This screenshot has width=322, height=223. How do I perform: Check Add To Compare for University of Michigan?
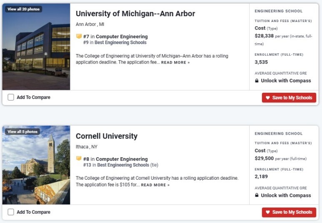11,97
